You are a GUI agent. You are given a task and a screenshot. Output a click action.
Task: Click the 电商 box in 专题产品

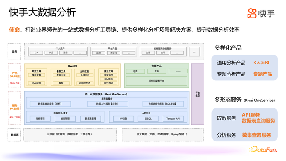click(135, 71)
